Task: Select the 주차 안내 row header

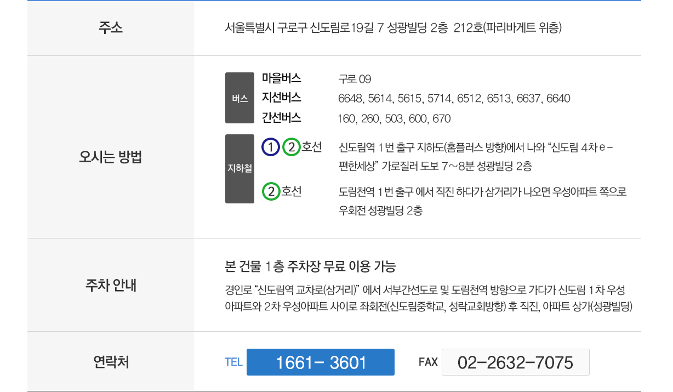Action: (x=111, y=285)
